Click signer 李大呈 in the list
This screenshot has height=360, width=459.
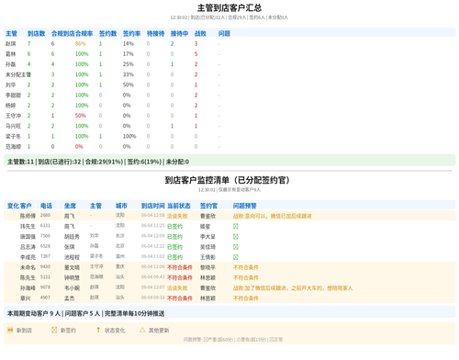[x=207, y=237]
